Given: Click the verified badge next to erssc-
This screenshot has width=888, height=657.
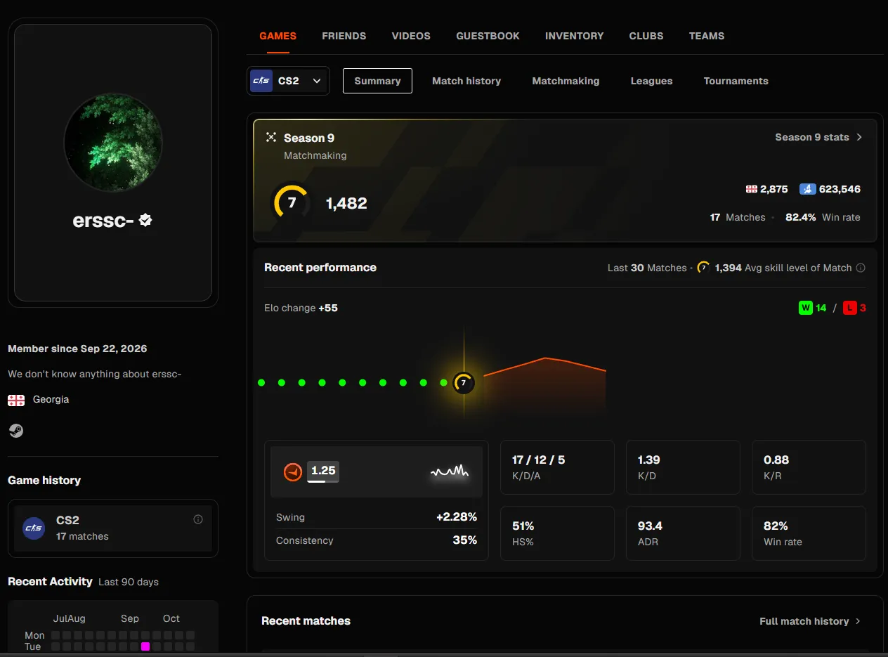Looking at the screenshot, I should click(145, 220).
